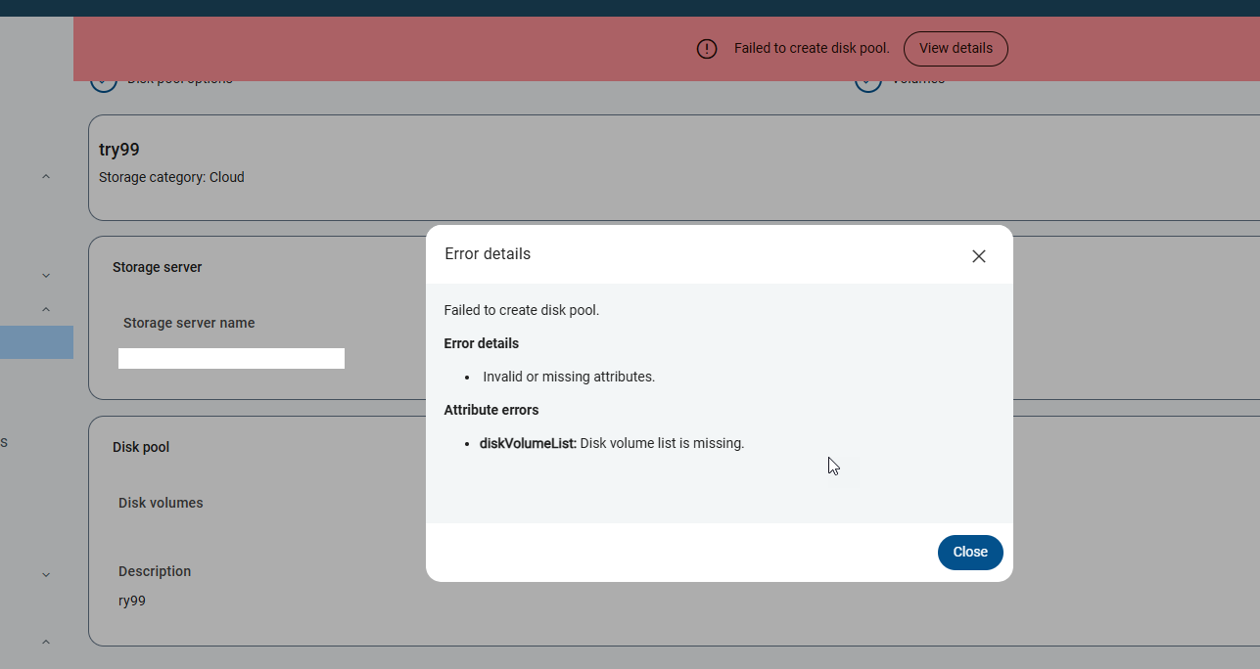The height and width of the screenshot is (669, 1260).
Task: Dismiss Error details dialog with X icon
Action: 978,256
